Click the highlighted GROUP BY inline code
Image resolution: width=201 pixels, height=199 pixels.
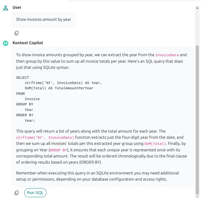58,150
